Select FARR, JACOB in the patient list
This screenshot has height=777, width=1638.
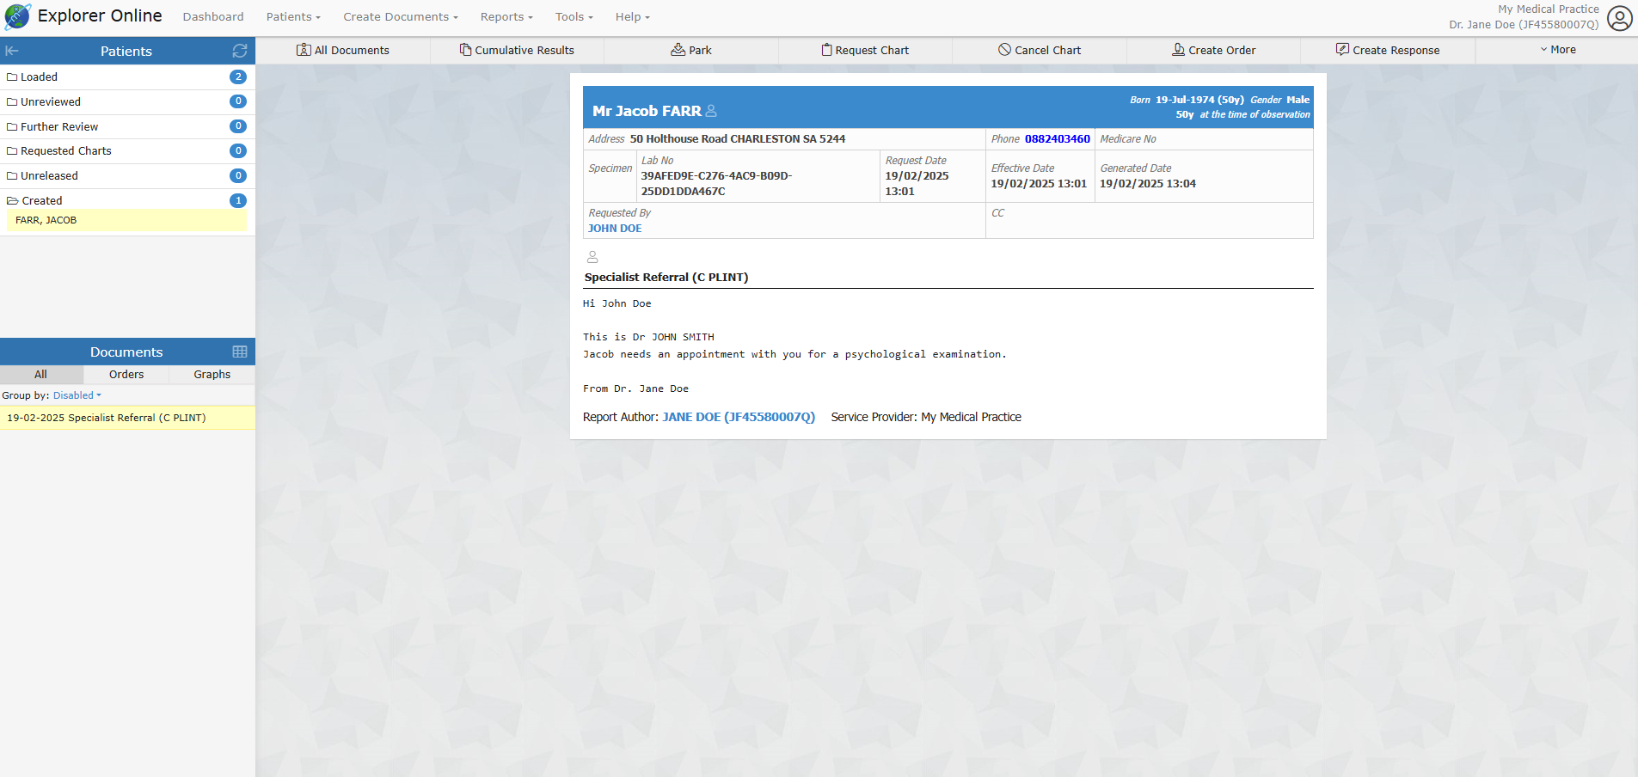(46, 220)
